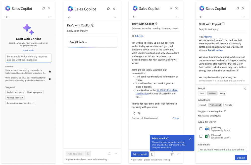Give thumbs up on the meeting summary draft
The height and width of the screenshot is (165, 251).
(x=134, y=113)
